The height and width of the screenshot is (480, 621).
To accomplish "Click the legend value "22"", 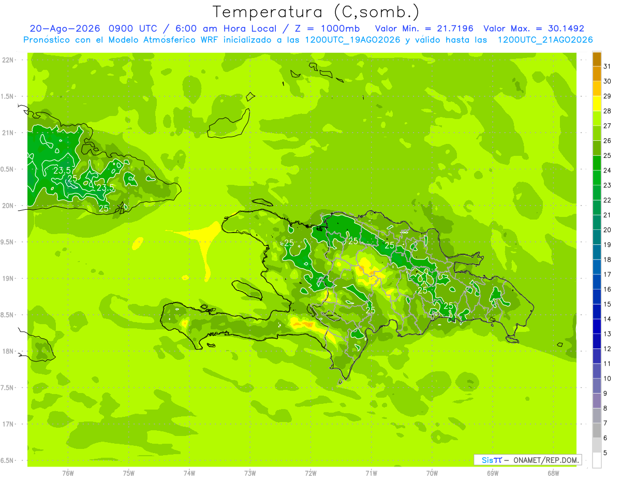I will click(608, 200).
